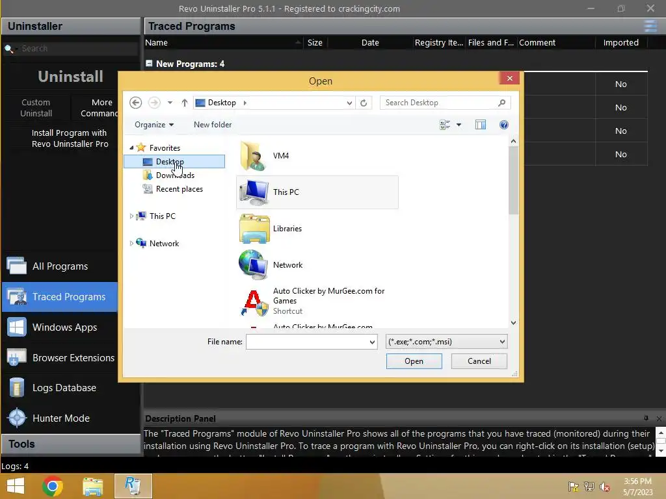The width and height of the screenshot is (666, 499).
Task: Expand the address bar path dropdown
Action: tap(349, 103)
